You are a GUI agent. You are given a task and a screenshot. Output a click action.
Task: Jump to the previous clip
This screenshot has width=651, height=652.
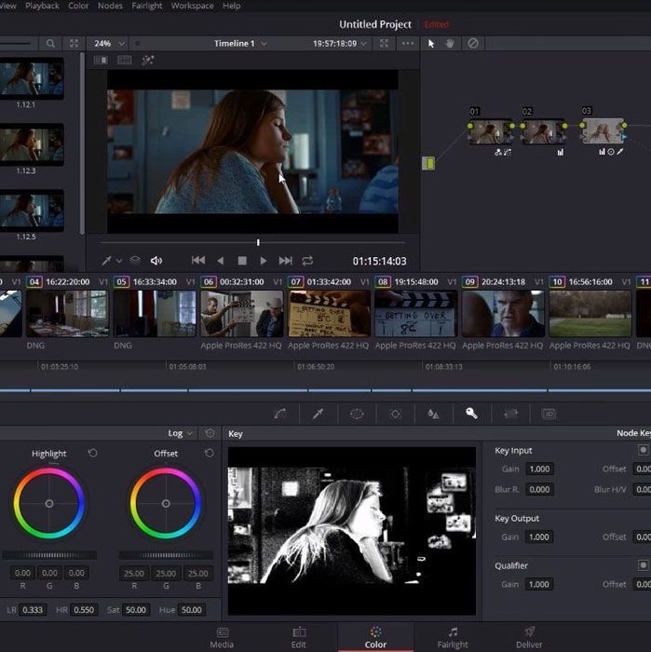tap(197, 261)
